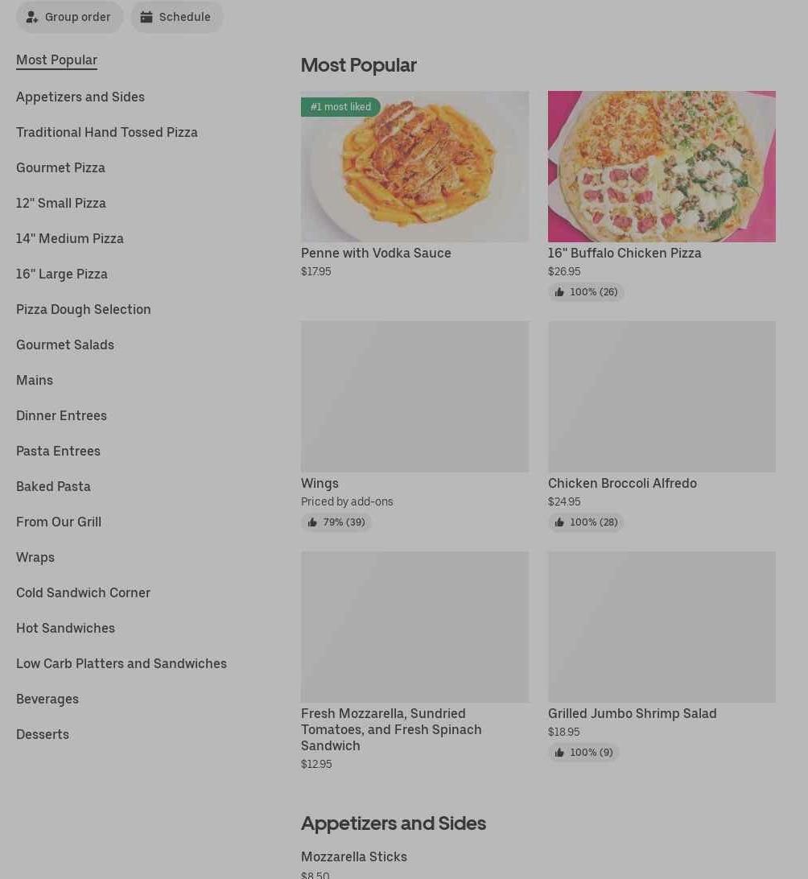Navigate to Pasta Entrees category
808x879 pixels.
(x=58, y=451)
